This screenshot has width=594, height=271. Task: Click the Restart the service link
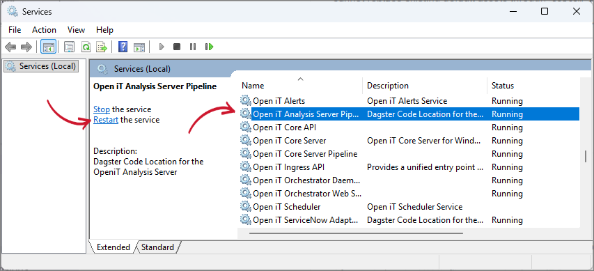(106, 120)
